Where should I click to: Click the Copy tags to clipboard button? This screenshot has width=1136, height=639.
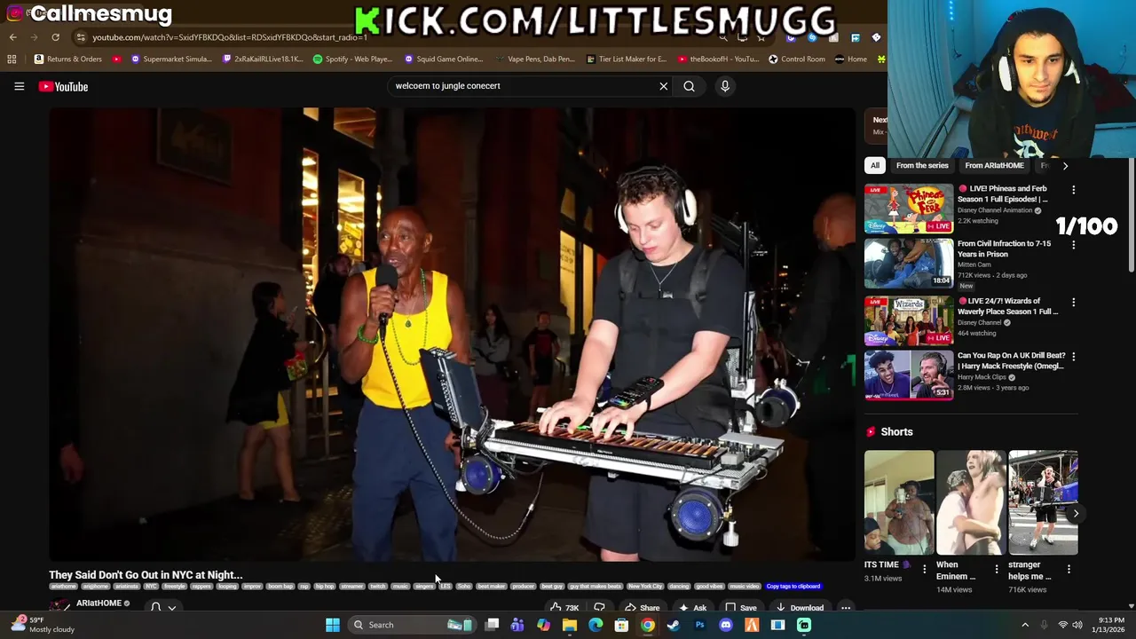[x=793, y=587]
